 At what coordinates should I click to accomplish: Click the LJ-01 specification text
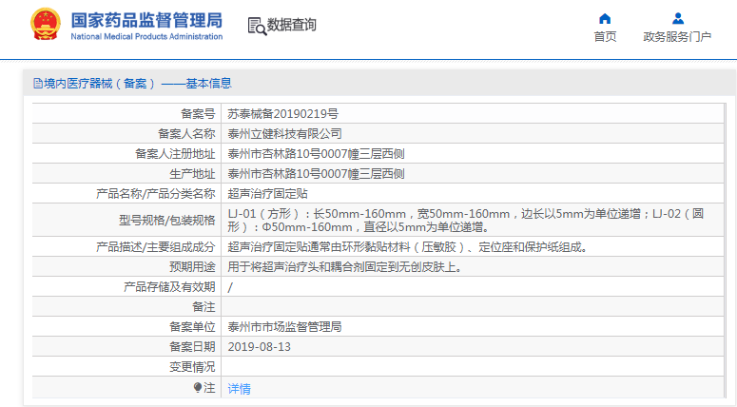pyautogui.click(x=465, y=221)
